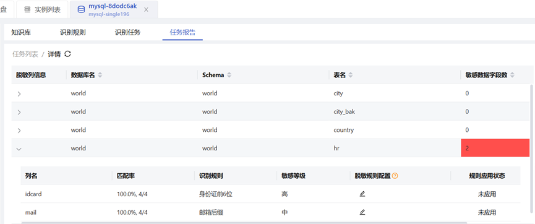Click match rate of idcard row

point(132,194)
